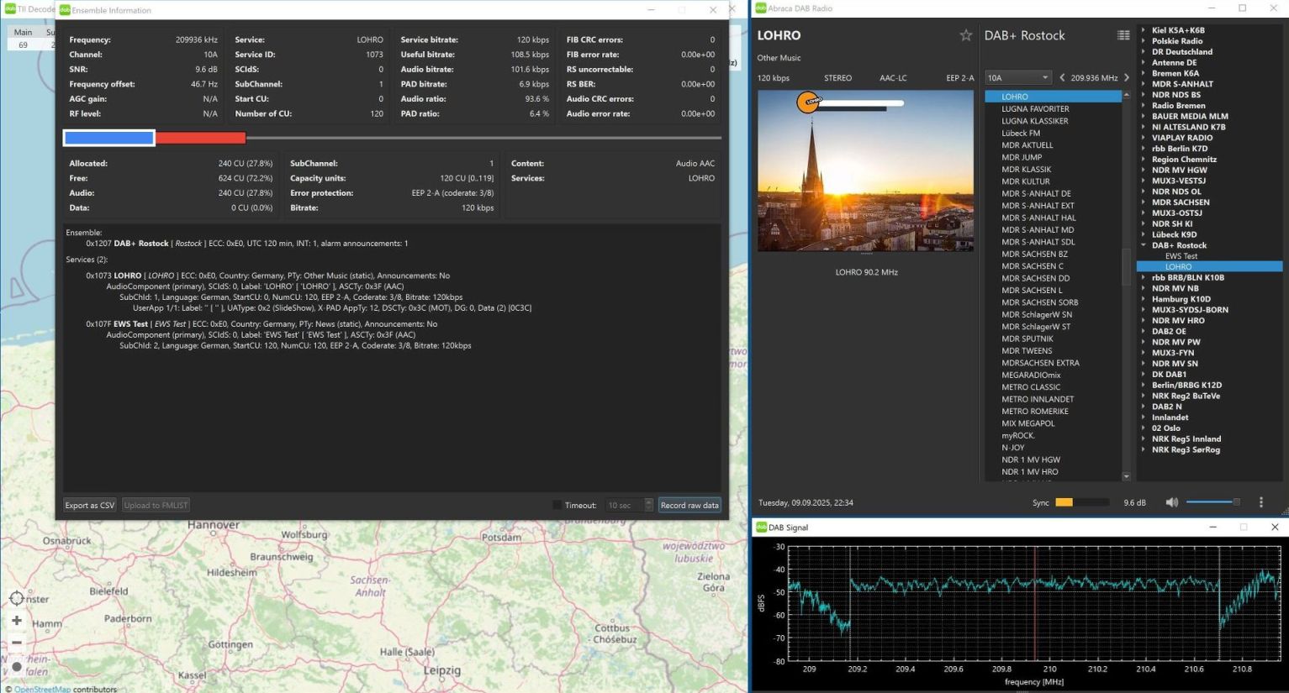Enable the Timeout checkbox
Viewport: 1289px width, 693px height.
[x=557, y=506]
